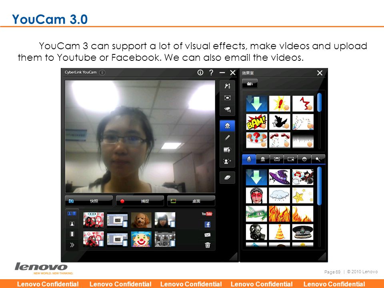Screen dimensions: 384x288
Task: Click the blue download arrow beside the witch hat
Action: click(x=256, y=177)
